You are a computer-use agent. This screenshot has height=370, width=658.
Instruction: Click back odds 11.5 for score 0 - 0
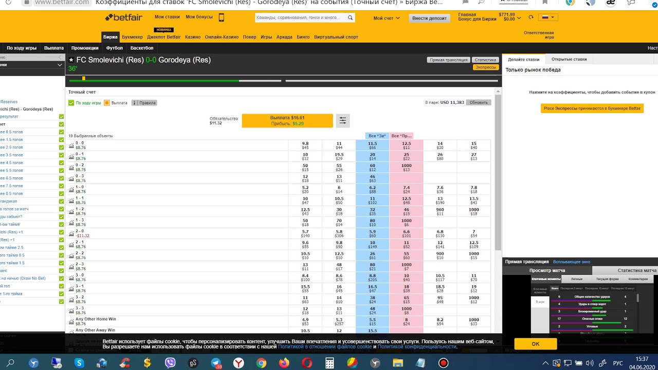click(373, 145)
